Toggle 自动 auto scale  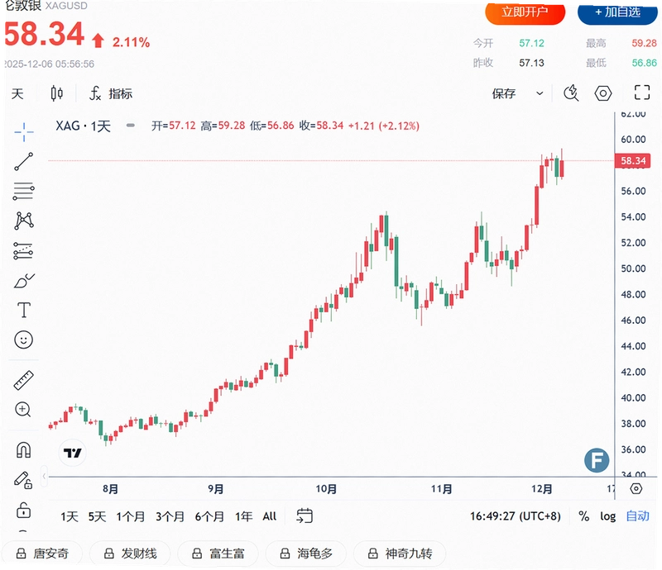click(x=637, y=516)
